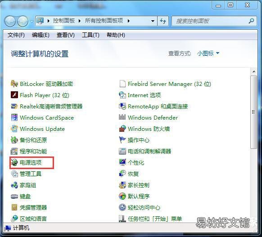Click the 轻松访问中心 icon
The height and width of the screenshot is (237, 262).
(x=122, y=207)
